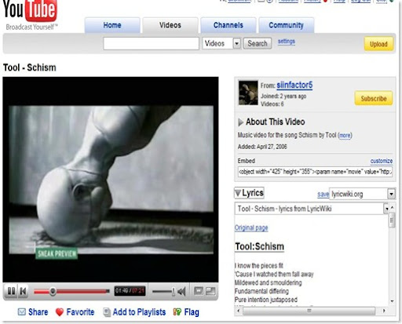
Task: Open siinfactor5 user profile link
Action: (x=294, y=85)
